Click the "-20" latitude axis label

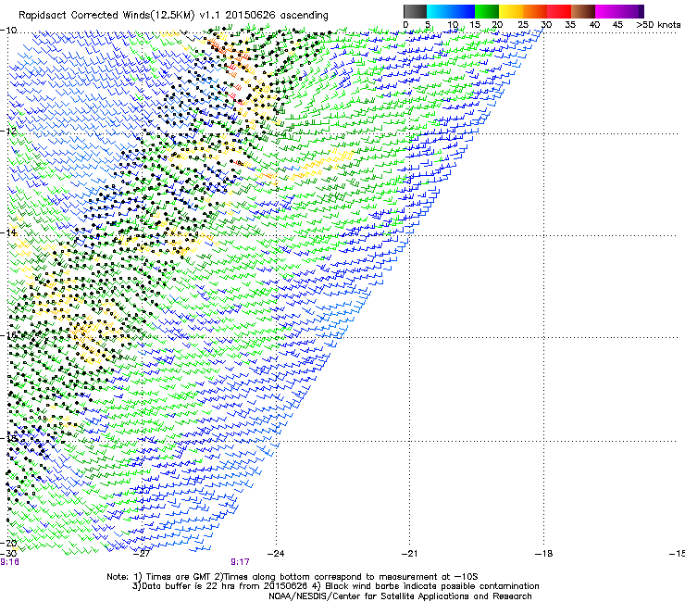pyautogui.click(x=8, y=543)
